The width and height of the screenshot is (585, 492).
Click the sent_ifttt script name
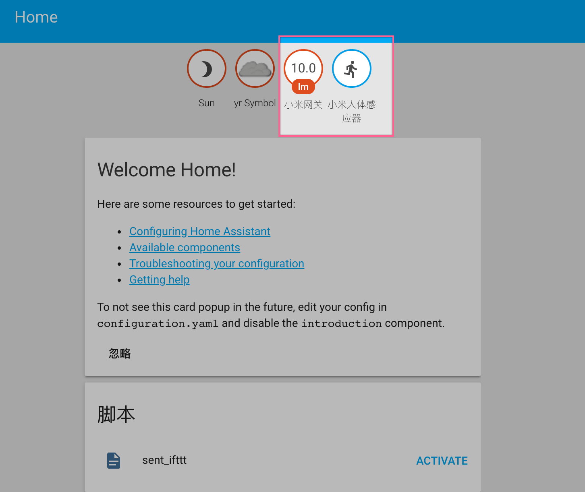tap(164, 460)
